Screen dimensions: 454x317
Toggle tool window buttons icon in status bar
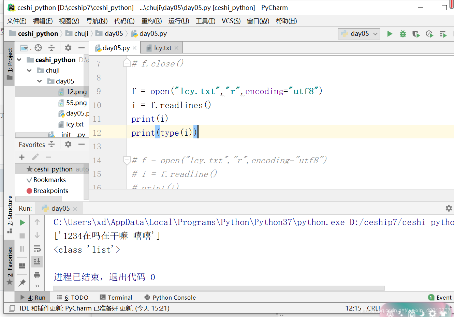pos(12,308)
